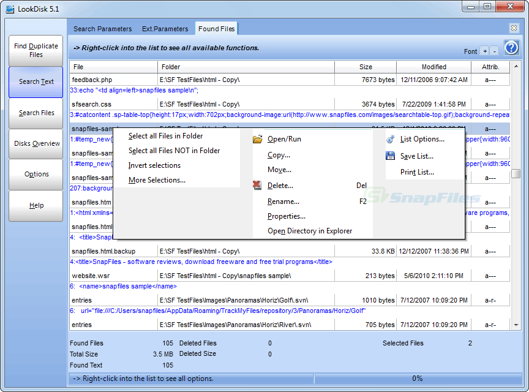Sort the list by File column header
529x392 pixels.
[113, 67]
